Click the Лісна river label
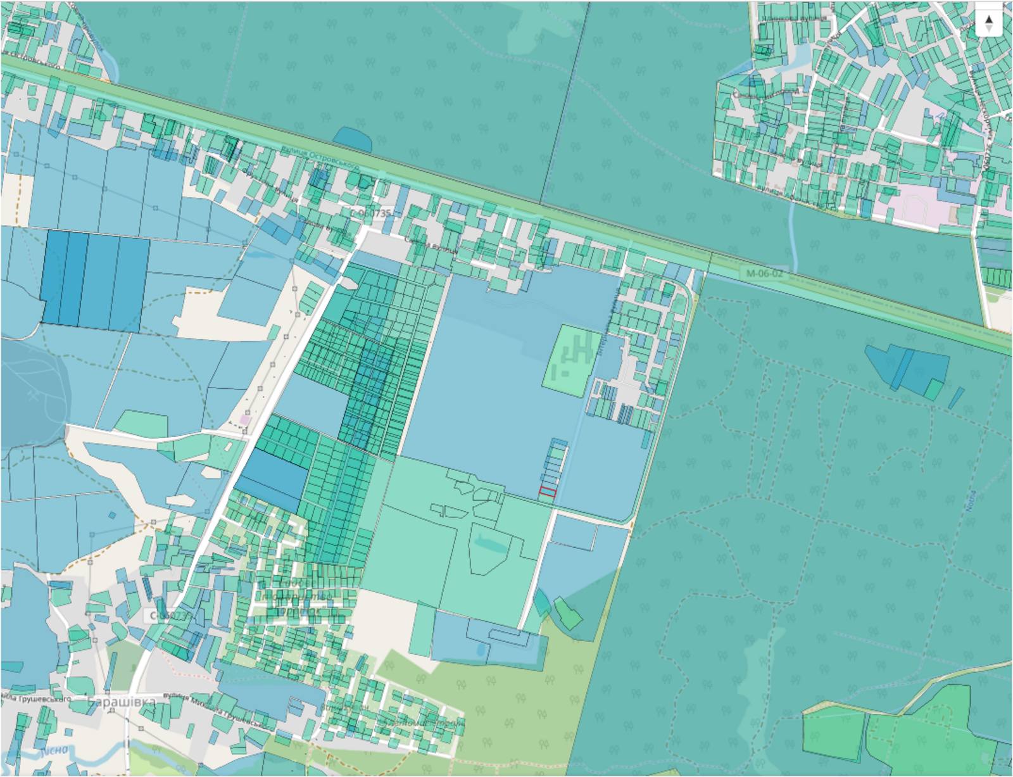 point(54,751)
